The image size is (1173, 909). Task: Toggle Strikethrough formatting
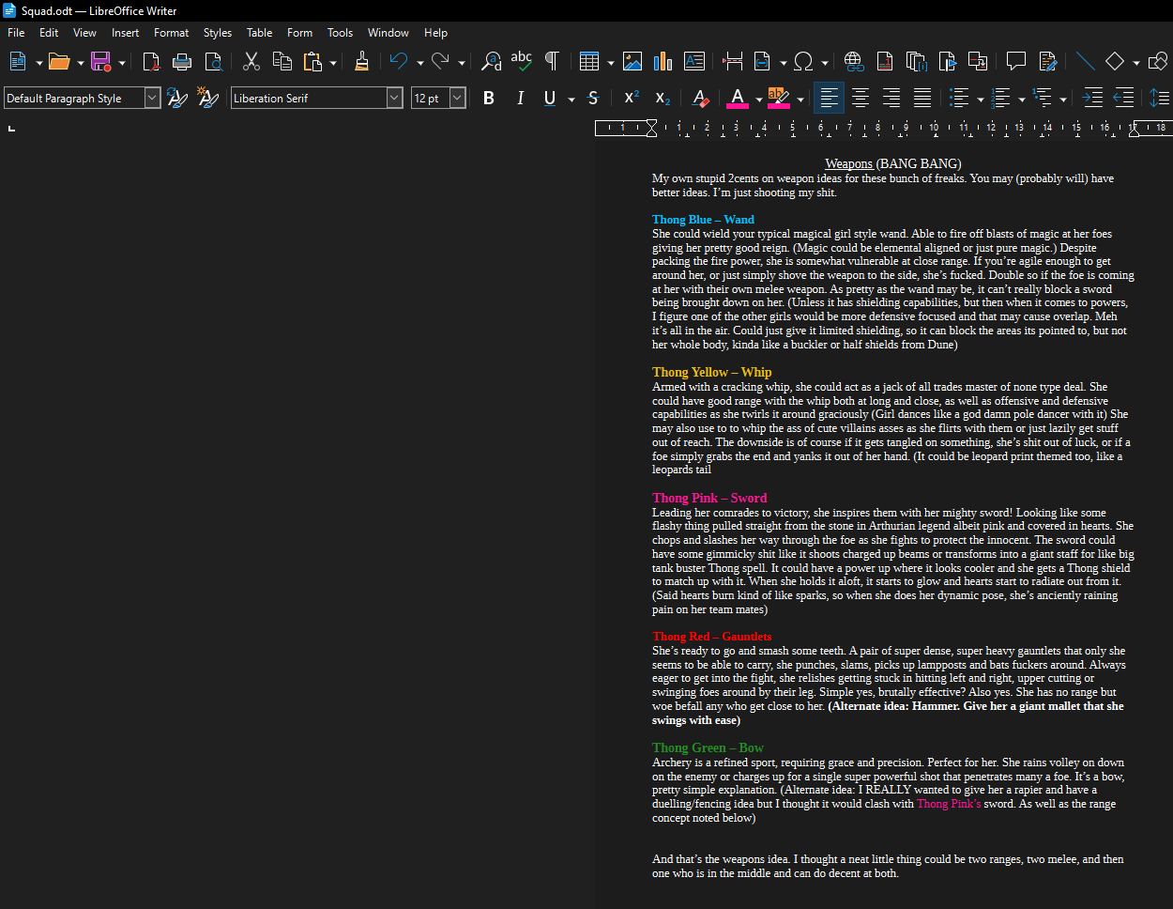(592, 98)
